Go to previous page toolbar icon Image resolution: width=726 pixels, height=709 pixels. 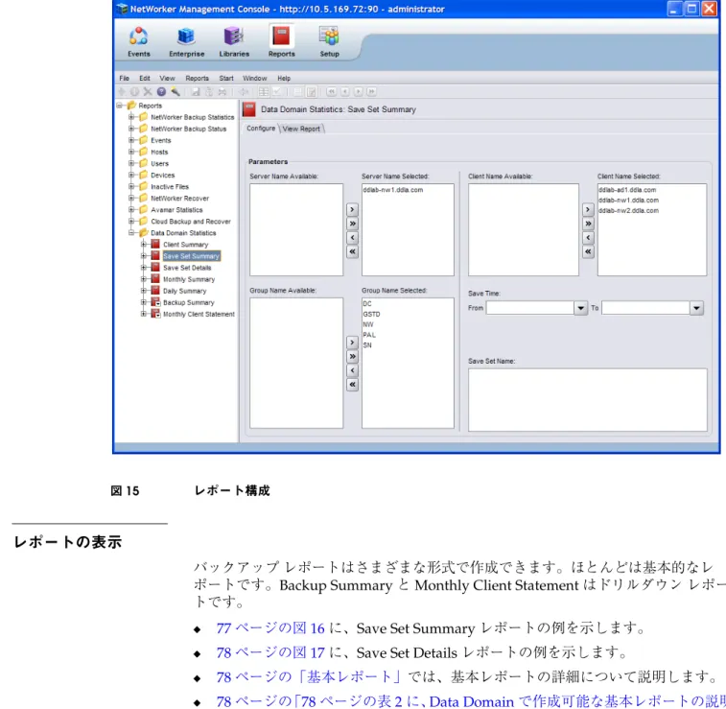pos(345,92)
